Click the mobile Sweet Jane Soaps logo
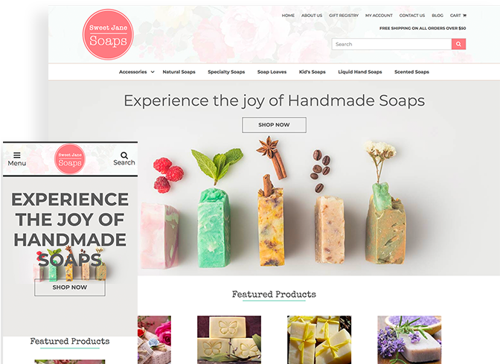500x364 pixels. click(70, 159)
